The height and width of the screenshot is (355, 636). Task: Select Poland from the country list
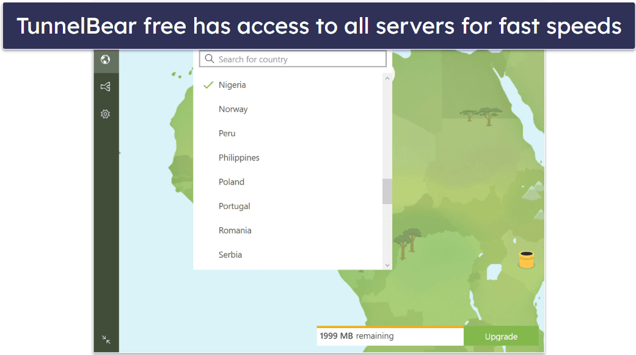tap(288, 182)
